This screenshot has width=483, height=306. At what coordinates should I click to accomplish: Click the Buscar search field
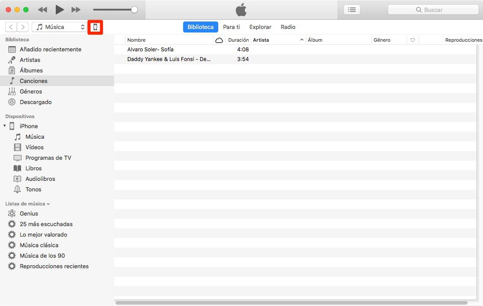[433, 10]
